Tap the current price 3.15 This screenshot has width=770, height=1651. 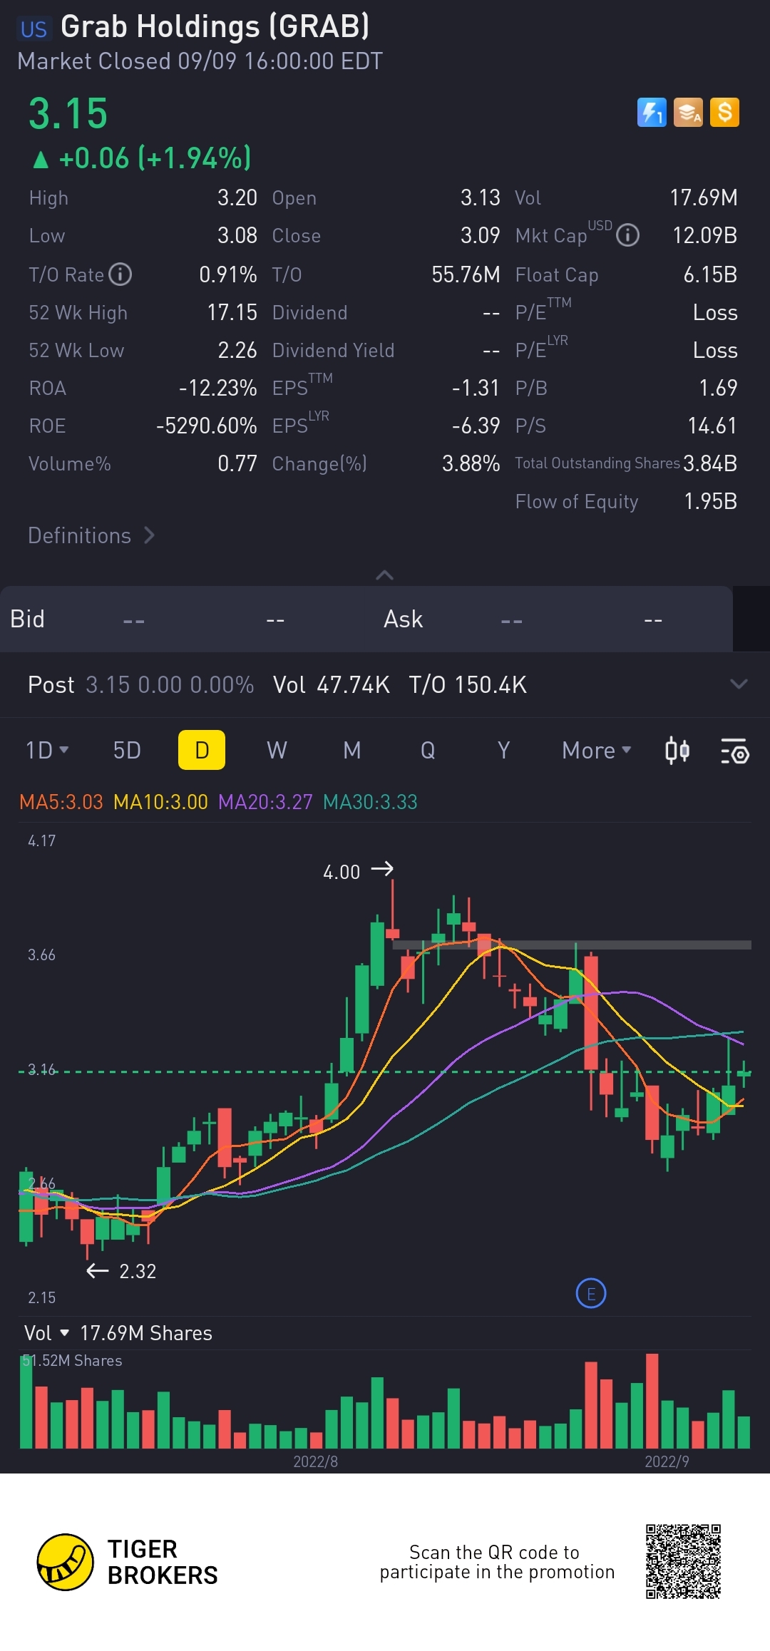click(68, 114)
